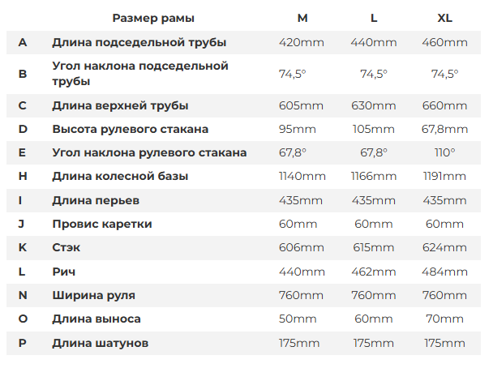Click "Высота рулевого стакана" label
Viewport: 493px width, 368px height.
pos(131,129)
